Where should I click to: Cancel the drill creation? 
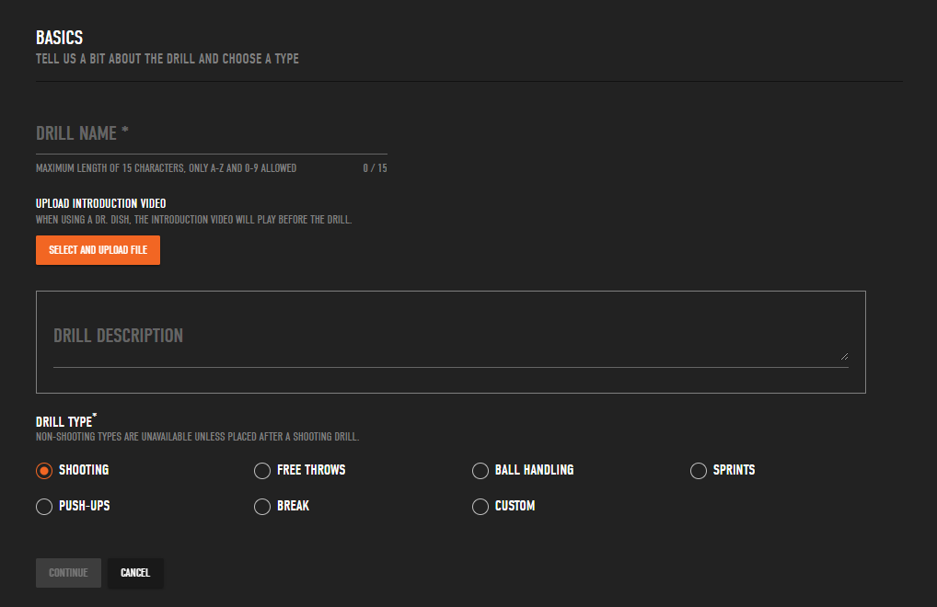(x=135, y=573)
